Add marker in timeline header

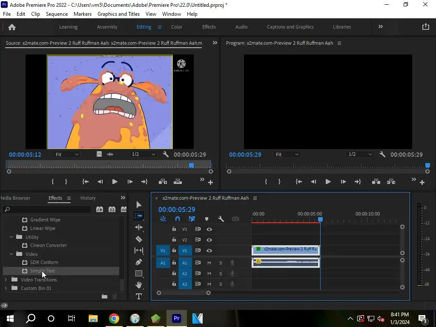tap(207, 219)
